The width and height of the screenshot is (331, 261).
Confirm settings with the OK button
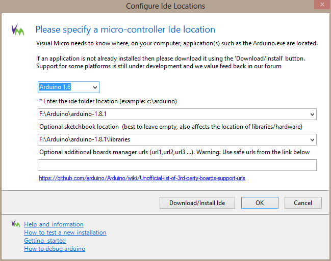click(260, 202)
